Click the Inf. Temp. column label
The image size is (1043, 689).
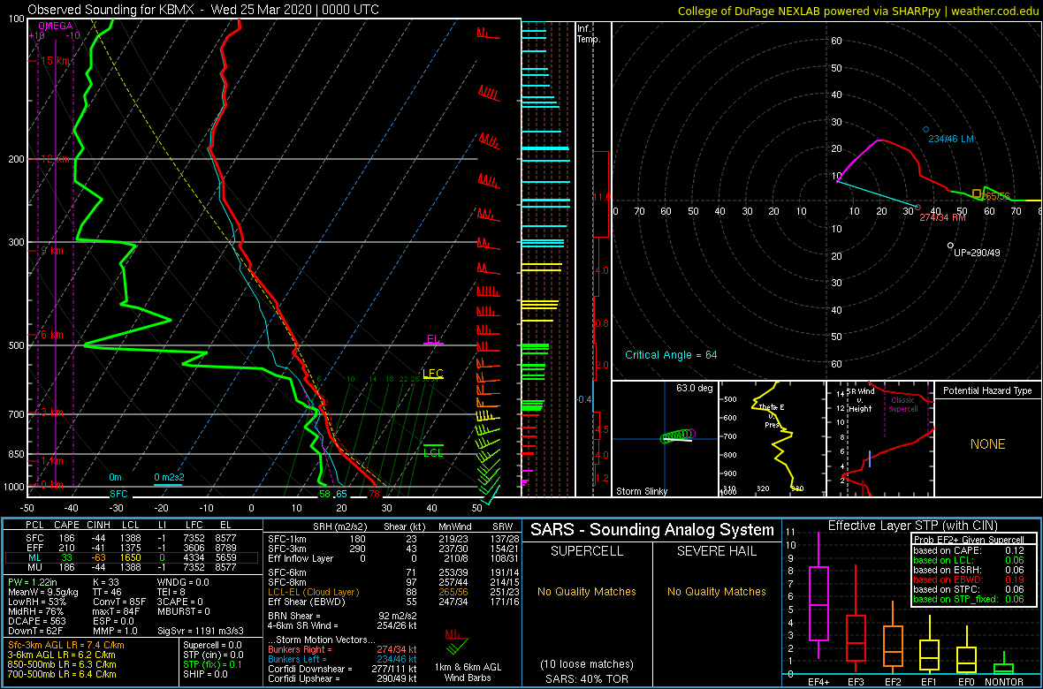point(590,34)
